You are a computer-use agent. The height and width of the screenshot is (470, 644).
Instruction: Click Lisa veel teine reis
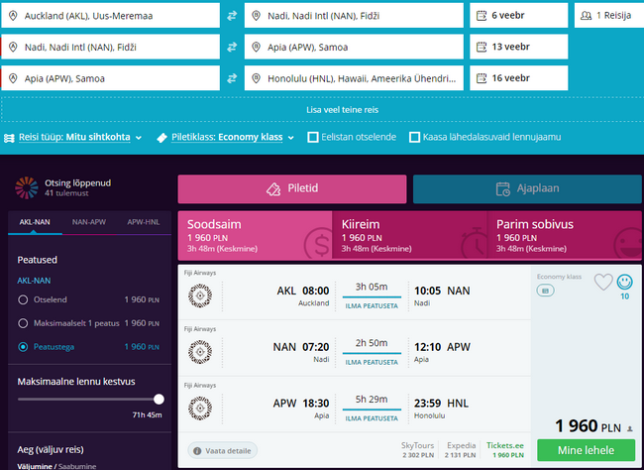(x=342, y=110)
